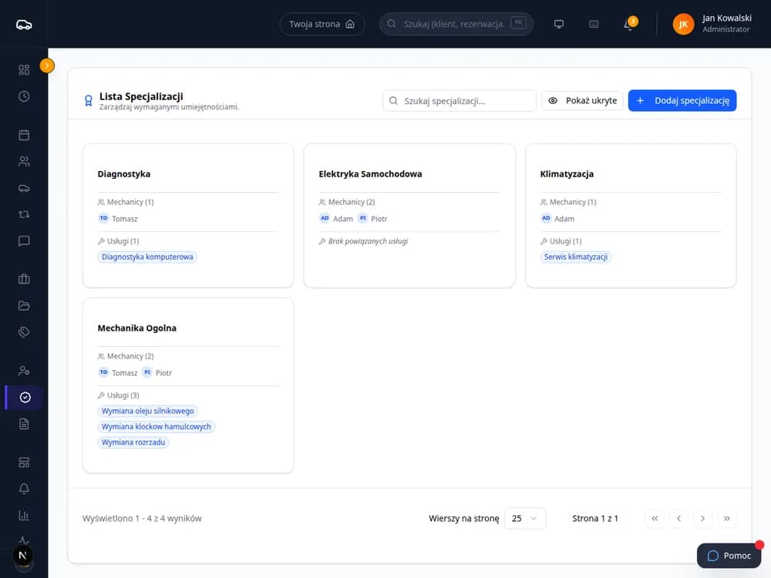Focus the global search field Szukaj klient, rezerwacja
The height and width of the screenshot is (578, 771).
[456, 24]
